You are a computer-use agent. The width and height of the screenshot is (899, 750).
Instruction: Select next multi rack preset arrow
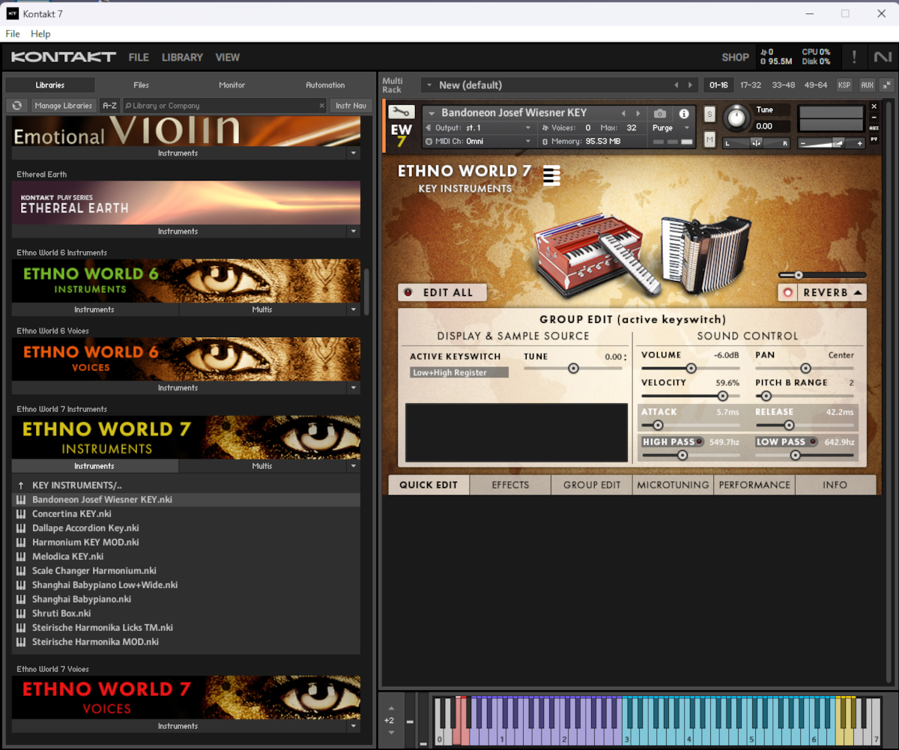point(691,85)
